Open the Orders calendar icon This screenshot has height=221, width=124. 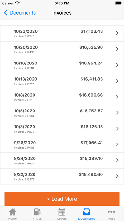click(62, 212)
